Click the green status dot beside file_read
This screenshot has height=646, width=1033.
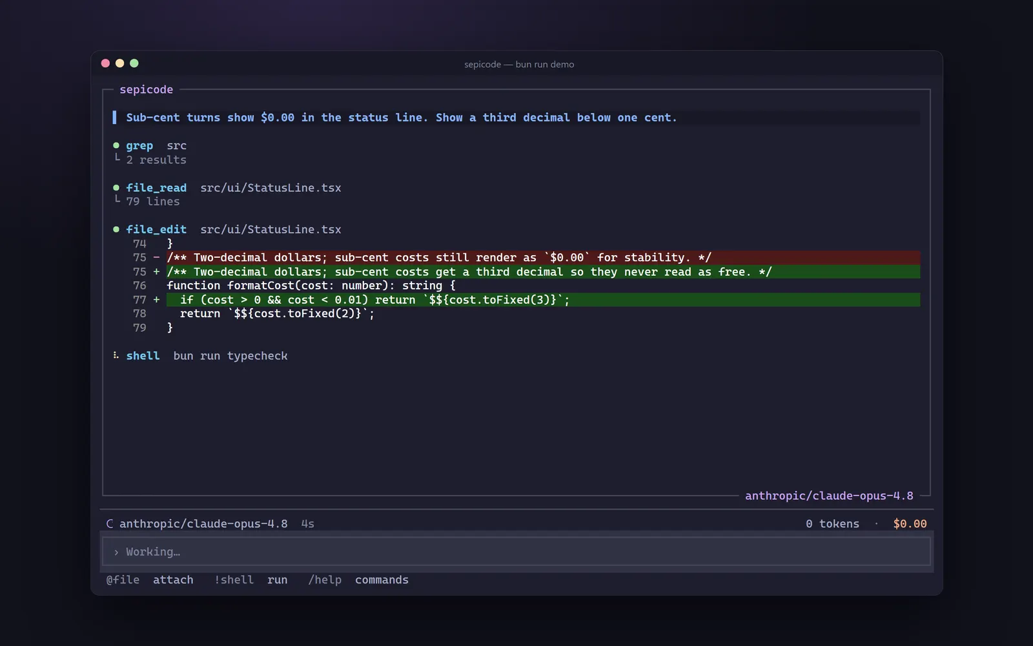pos(116,187)
